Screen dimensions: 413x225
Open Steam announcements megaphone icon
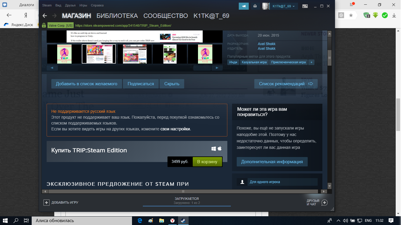point(244,6)
